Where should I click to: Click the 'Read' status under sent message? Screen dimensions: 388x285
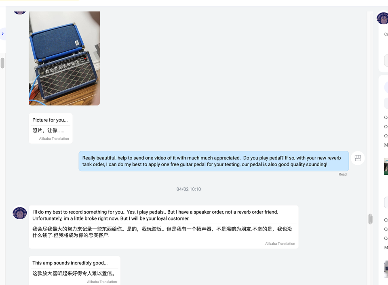(x=342, y=174)
